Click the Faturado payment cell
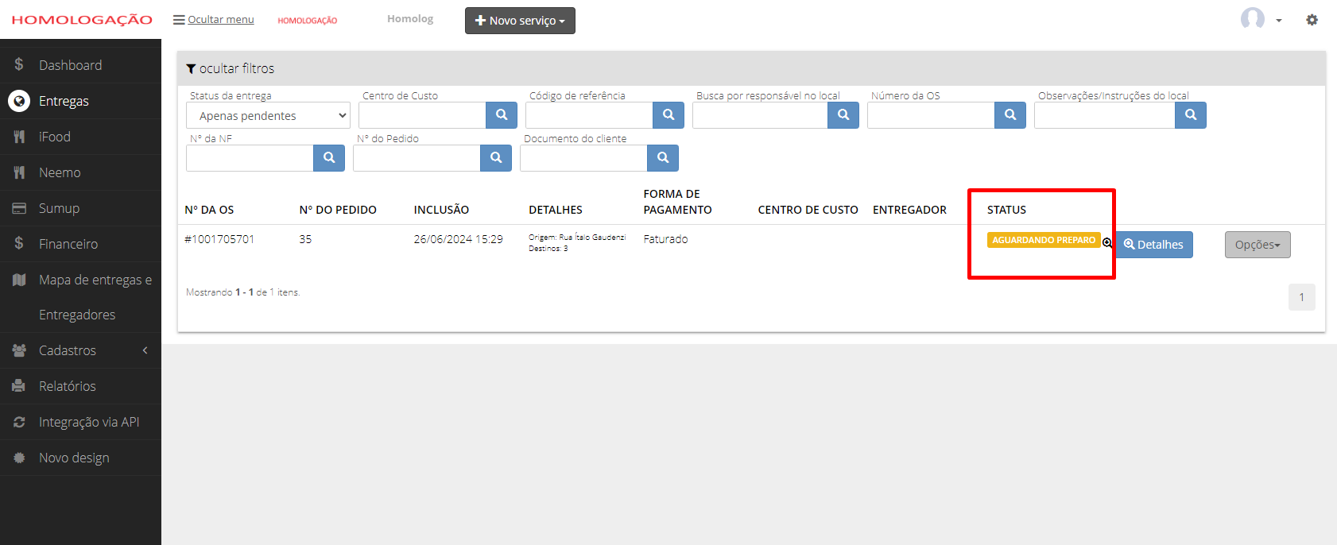 (x=665, y=239)
